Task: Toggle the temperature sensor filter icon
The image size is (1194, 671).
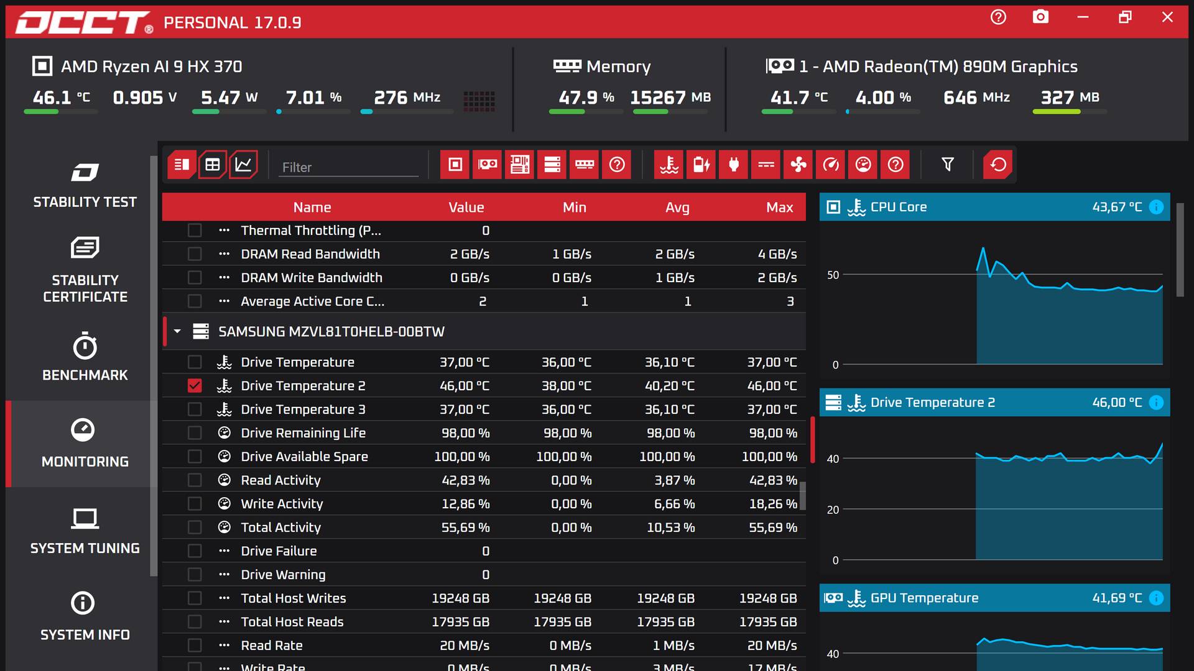Action: coord(669,165)
